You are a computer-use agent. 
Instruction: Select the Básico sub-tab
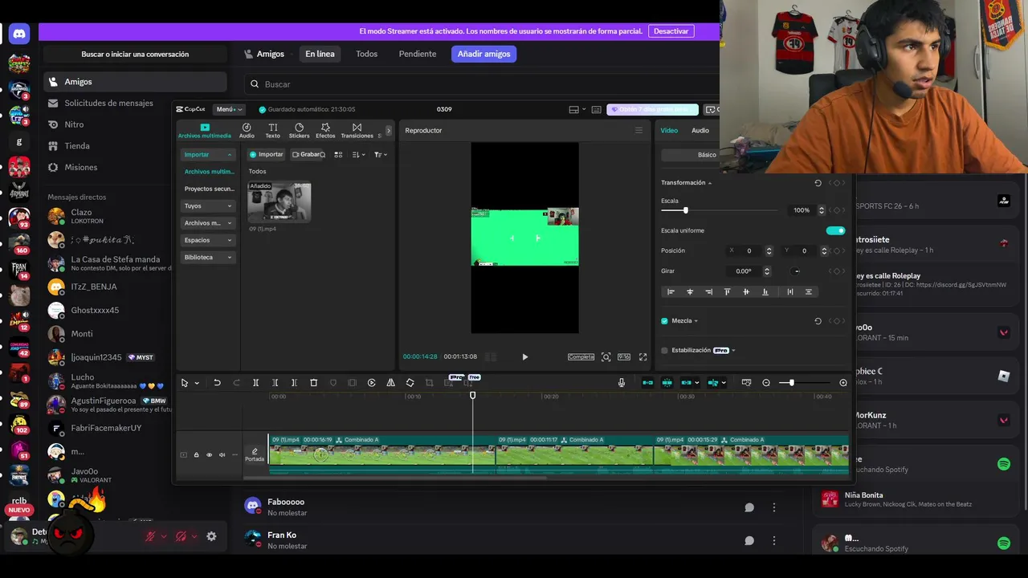point(707,154)
